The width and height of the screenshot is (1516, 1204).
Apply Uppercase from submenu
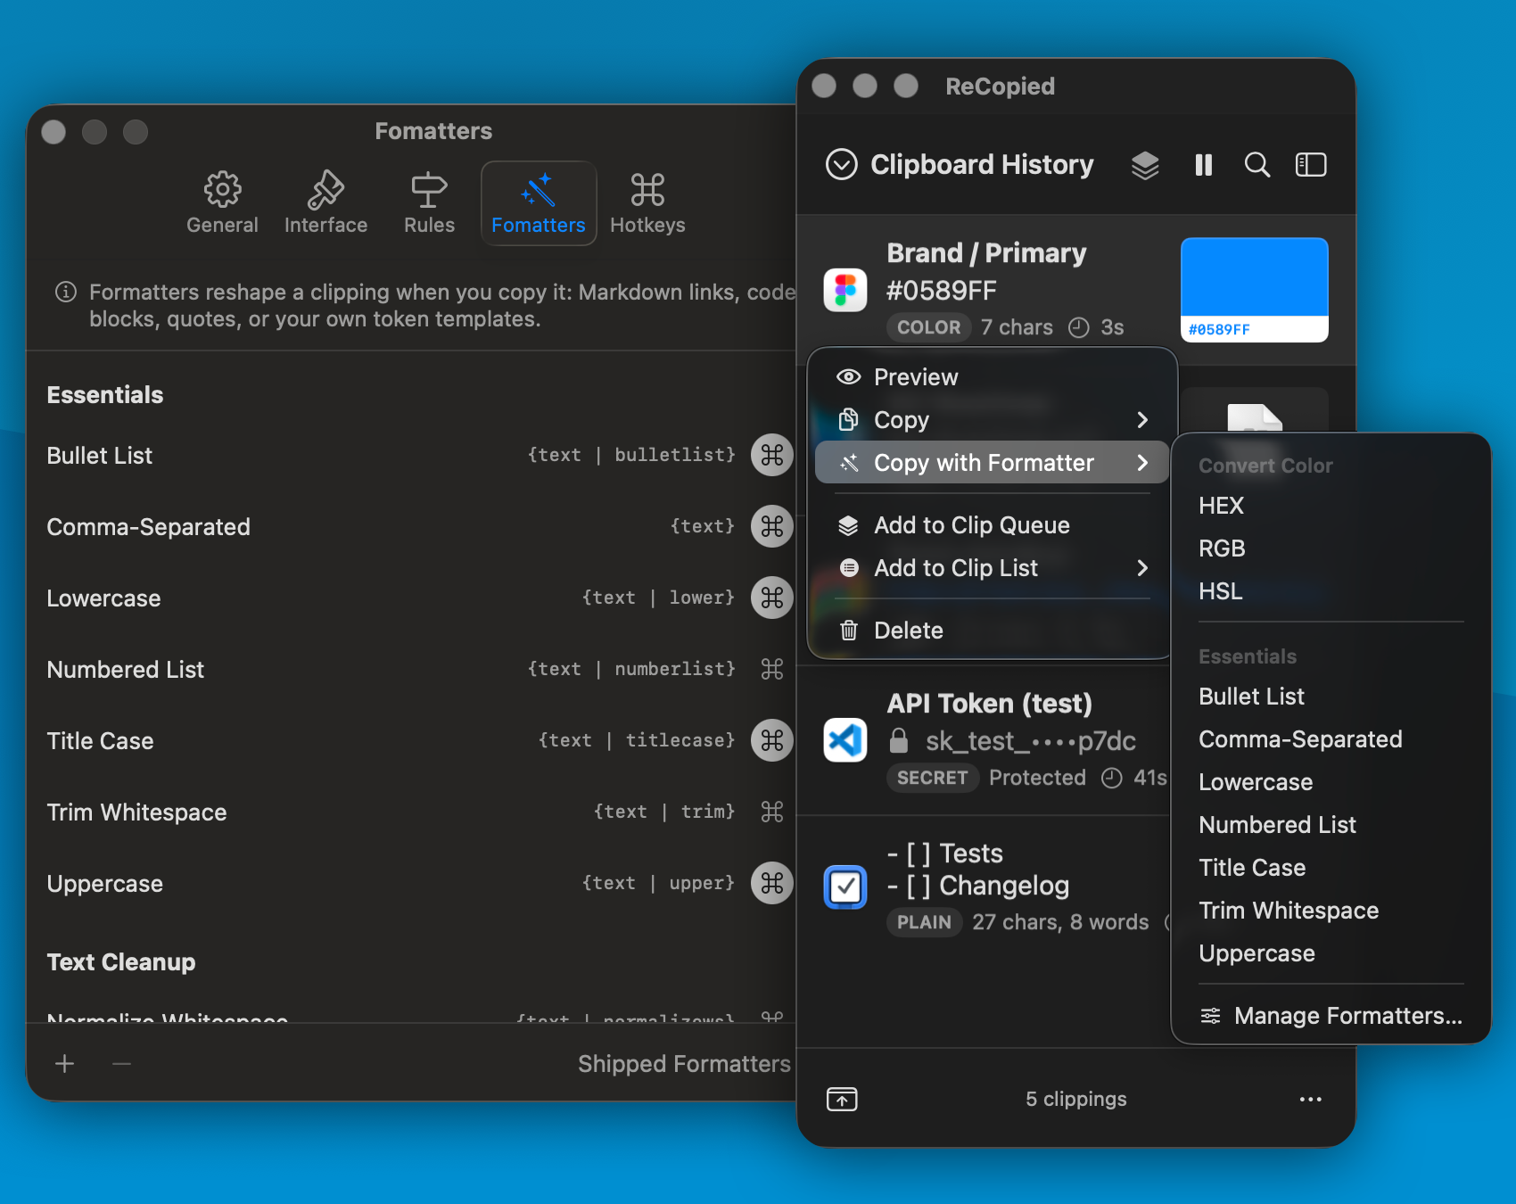1331,953
